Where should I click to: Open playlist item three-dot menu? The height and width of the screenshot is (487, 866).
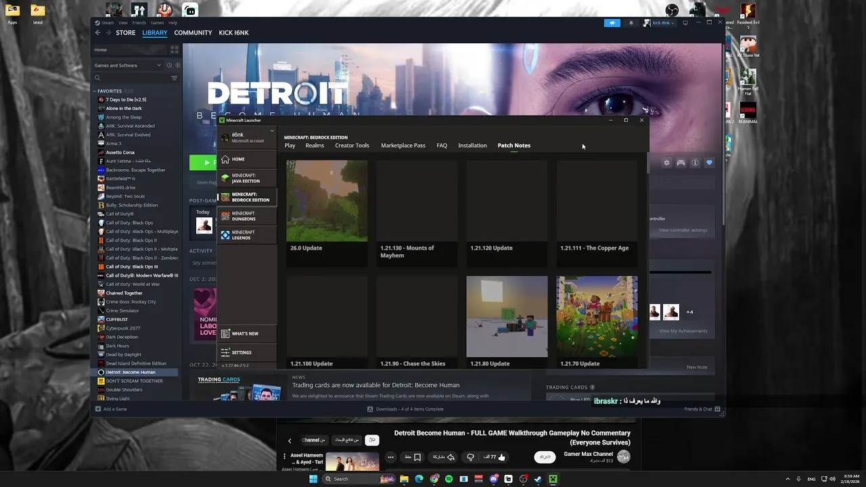(284, 457)
